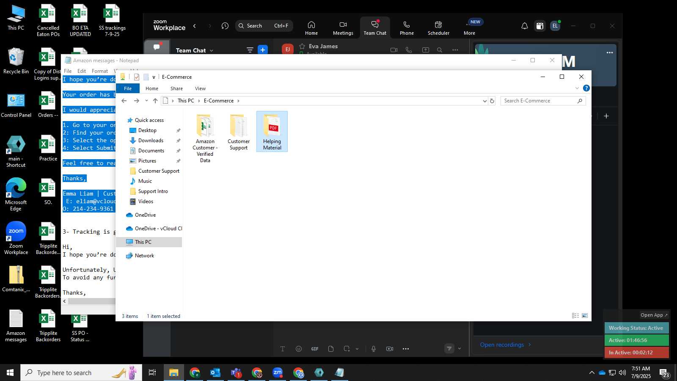The height and width of the screenshot is (381, 677).
Task: Click emoji icon in chat toolbar
Action: [x=299, y=349]
